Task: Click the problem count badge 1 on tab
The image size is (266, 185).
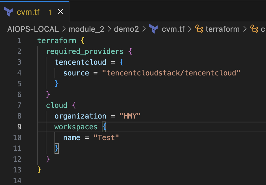Action: pyautogui.click(x=50, y=12)
